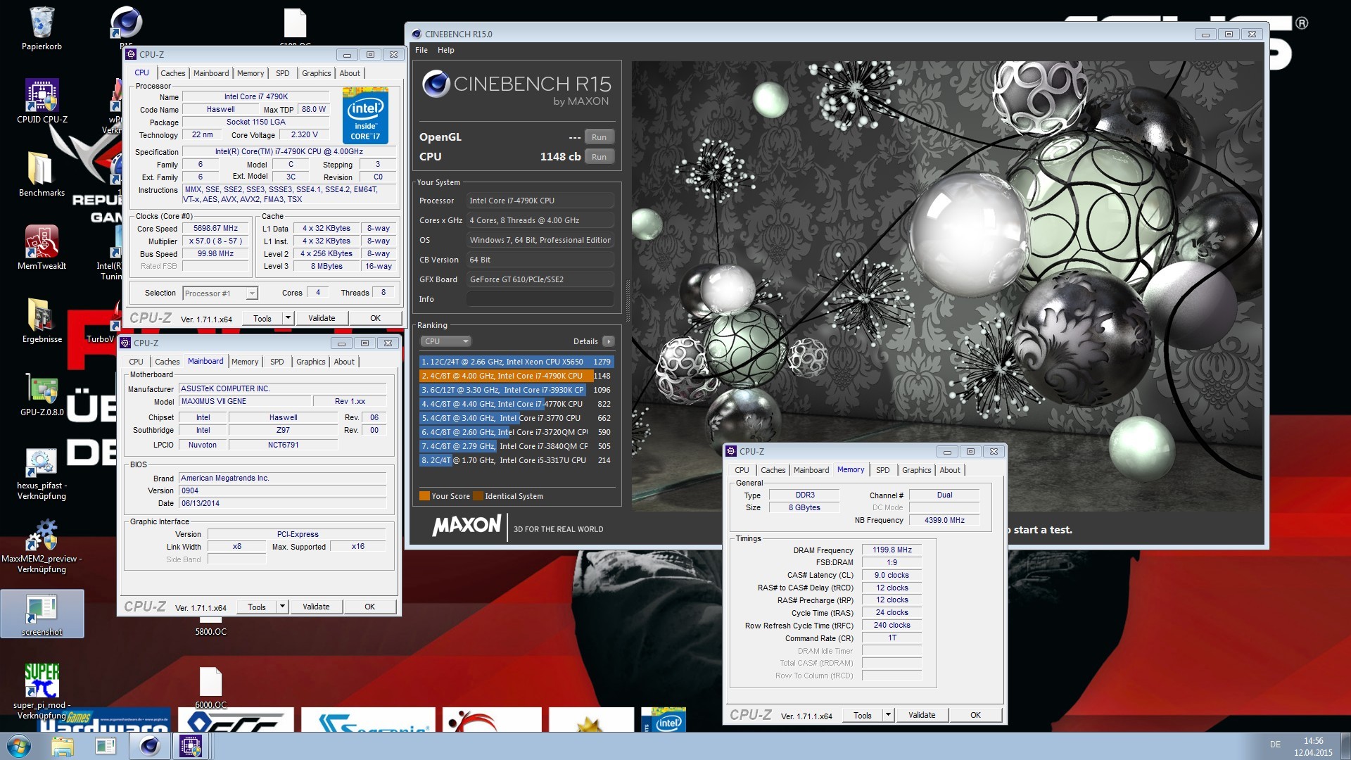Select ranking row Core i7-3770 CPU
Screen dimensions: 1351x760
coord(516,418)
